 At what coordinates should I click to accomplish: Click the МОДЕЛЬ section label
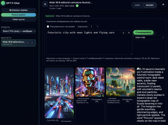[6, 27]
